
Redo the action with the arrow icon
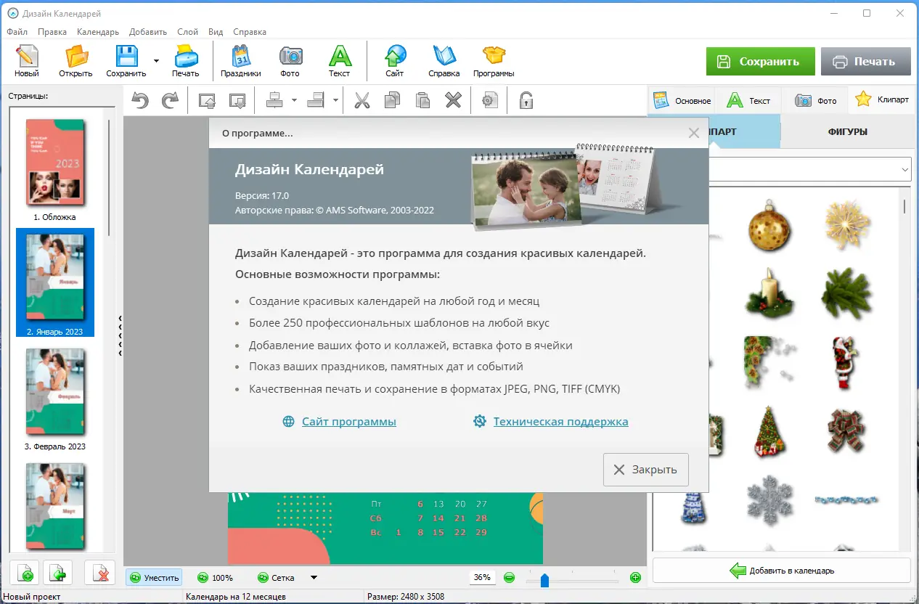[169, 100]
